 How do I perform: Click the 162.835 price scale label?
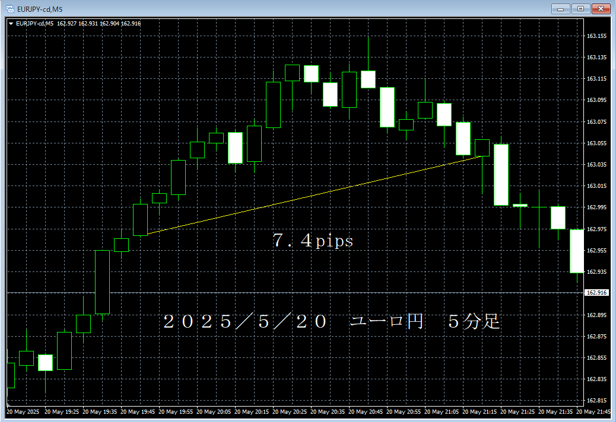pos(596,379)
